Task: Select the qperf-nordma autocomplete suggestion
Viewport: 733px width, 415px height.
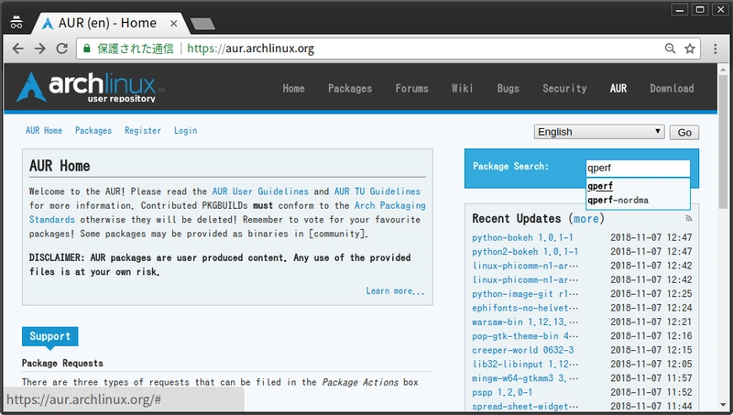Action: (638, 200)
